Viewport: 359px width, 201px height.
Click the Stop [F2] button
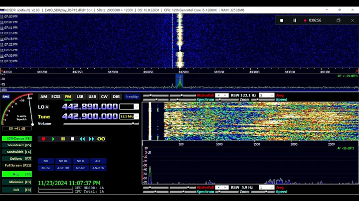[x=17, y=174]
